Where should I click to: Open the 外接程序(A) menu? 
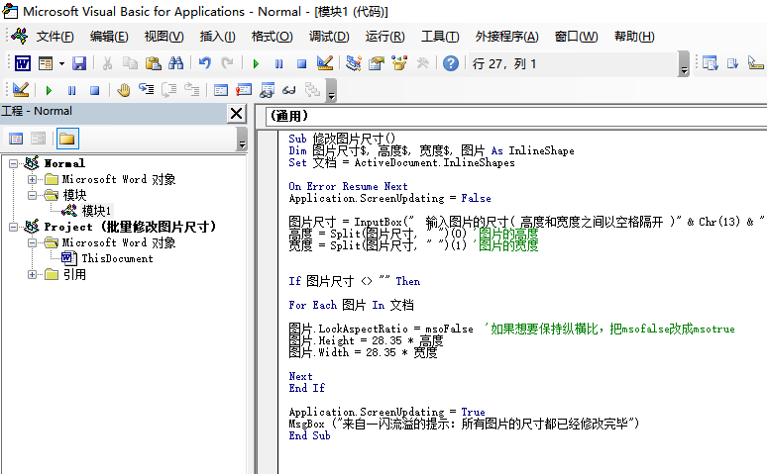(506, 37)
